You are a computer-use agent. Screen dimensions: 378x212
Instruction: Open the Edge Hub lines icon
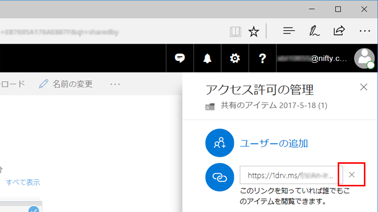[x=289, y=31]
